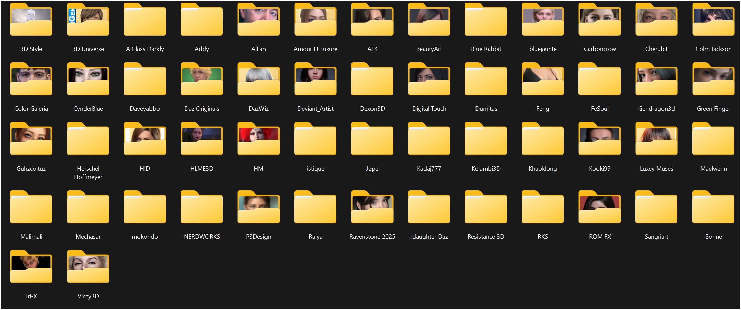Open the Color Galeria folder
The width and height of the screenshot is (741, 310).
coord(31,79)
